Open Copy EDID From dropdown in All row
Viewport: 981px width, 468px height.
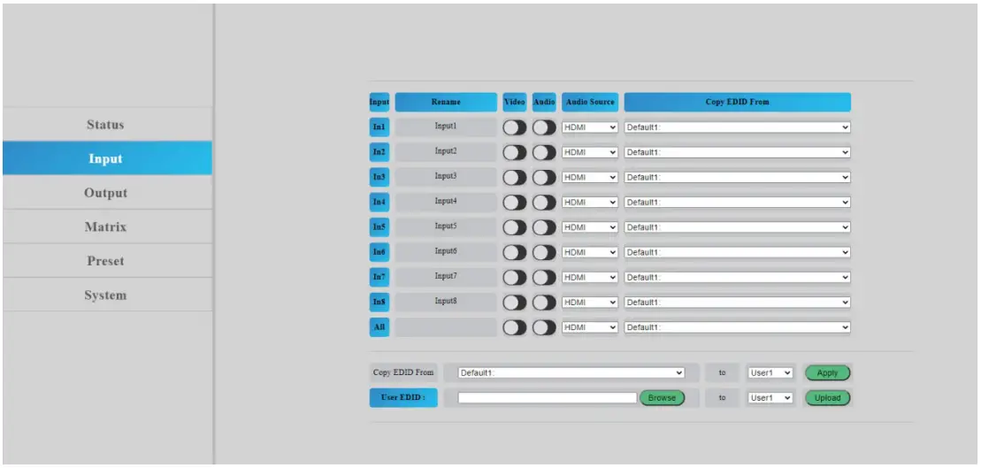tap(738, 327)
